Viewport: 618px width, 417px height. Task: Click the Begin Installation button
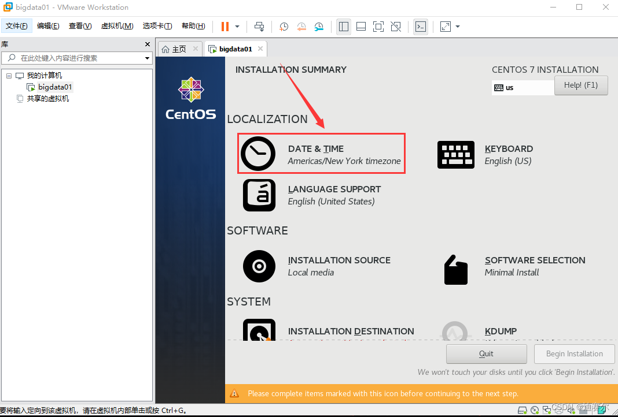click(574, 353)
